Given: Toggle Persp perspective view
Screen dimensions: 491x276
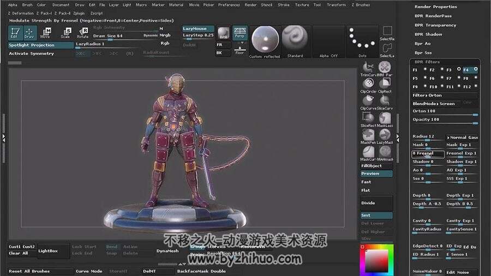Looking at the screenshot, I should click(x=239, y=33).
